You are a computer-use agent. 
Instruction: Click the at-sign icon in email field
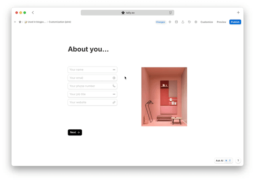114,78
